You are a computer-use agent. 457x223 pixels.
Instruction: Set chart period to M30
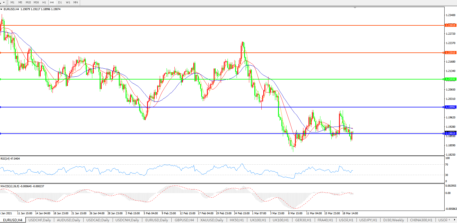point(36,3)
